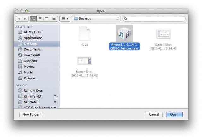Eject the Killian's HD volume
Image resolution: width=202 pixels, height=139 pixels.
pyautogui.click(x=55, y=96)
